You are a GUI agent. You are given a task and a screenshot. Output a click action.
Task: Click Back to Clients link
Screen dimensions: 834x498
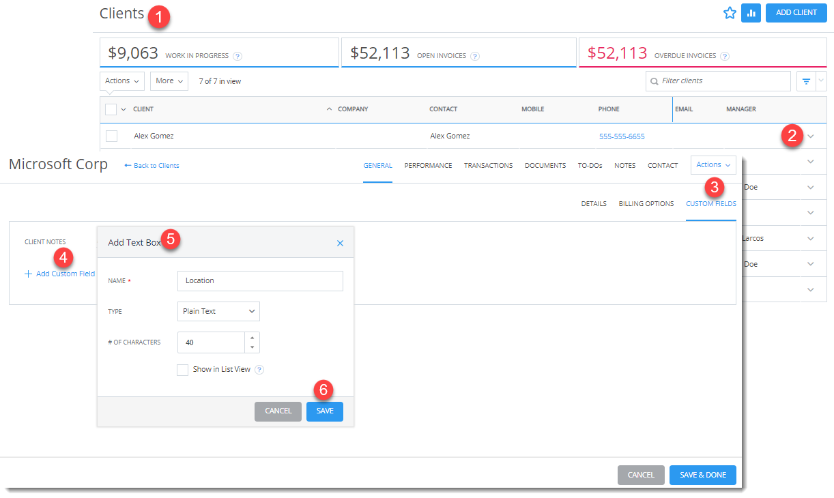pyautogui.click(x=152, y=165)
